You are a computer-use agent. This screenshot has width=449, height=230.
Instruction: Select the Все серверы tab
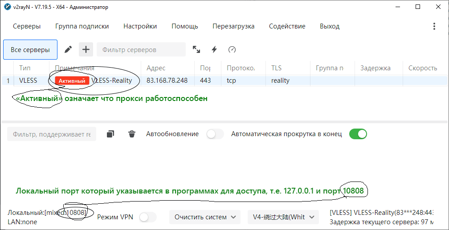(x=30, y=50)
